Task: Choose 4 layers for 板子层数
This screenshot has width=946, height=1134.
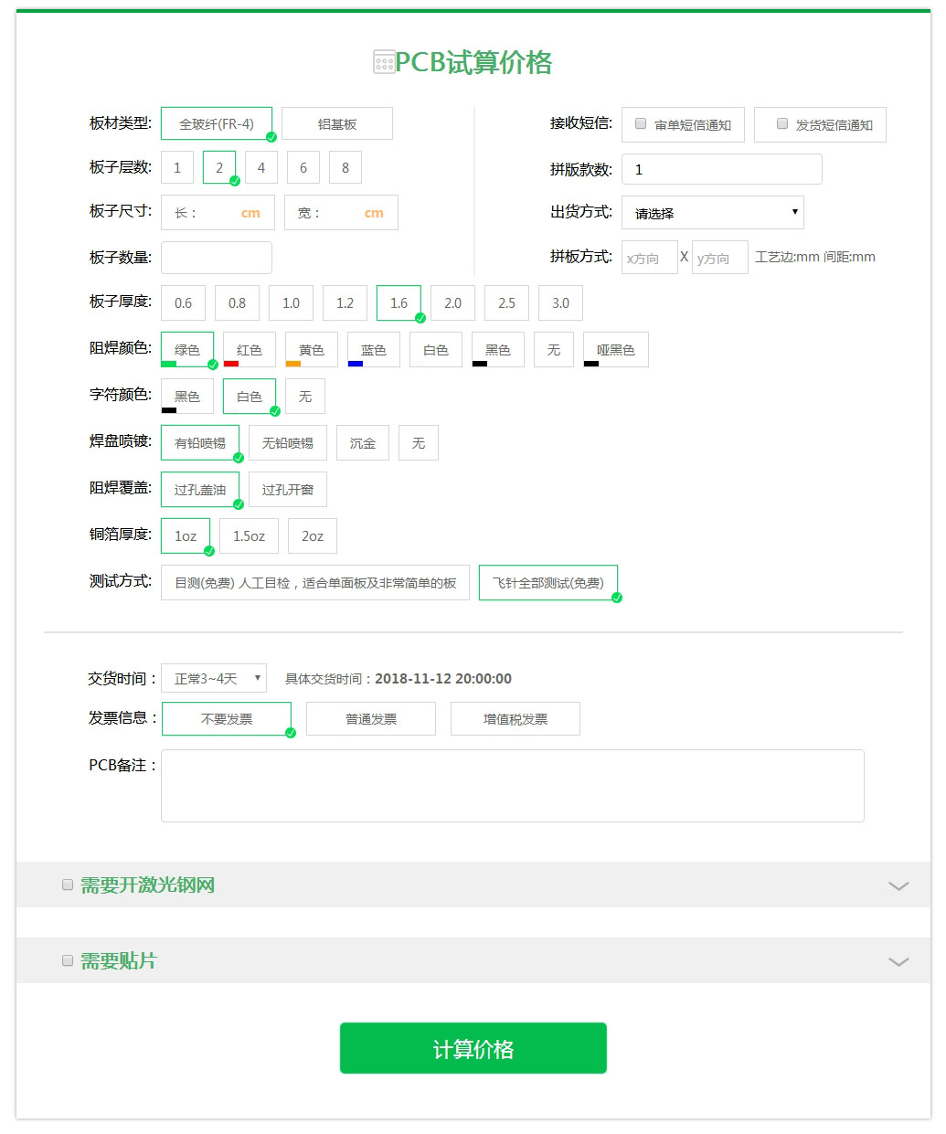Action: [x=261, y=167]
